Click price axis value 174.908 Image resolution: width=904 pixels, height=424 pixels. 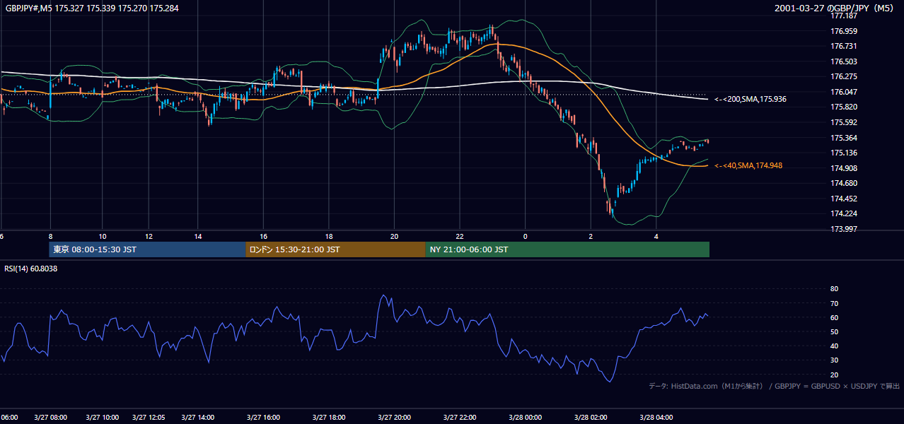[843, 168]
